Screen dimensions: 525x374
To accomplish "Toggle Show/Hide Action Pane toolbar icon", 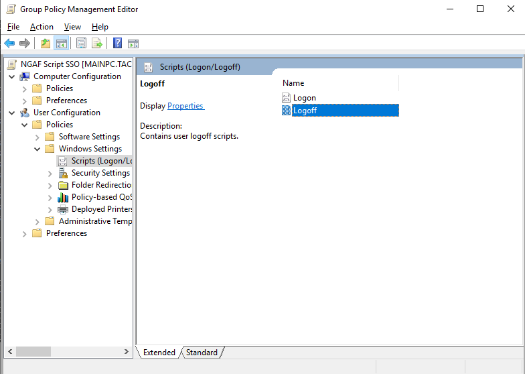I will click(133, 44).
